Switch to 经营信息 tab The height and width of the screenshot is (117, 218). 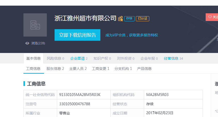coord(173,58)
